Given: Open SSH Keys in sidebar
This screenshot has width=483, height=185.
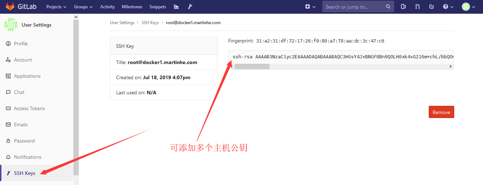Looking at the screenshot, I should point(24,173).
